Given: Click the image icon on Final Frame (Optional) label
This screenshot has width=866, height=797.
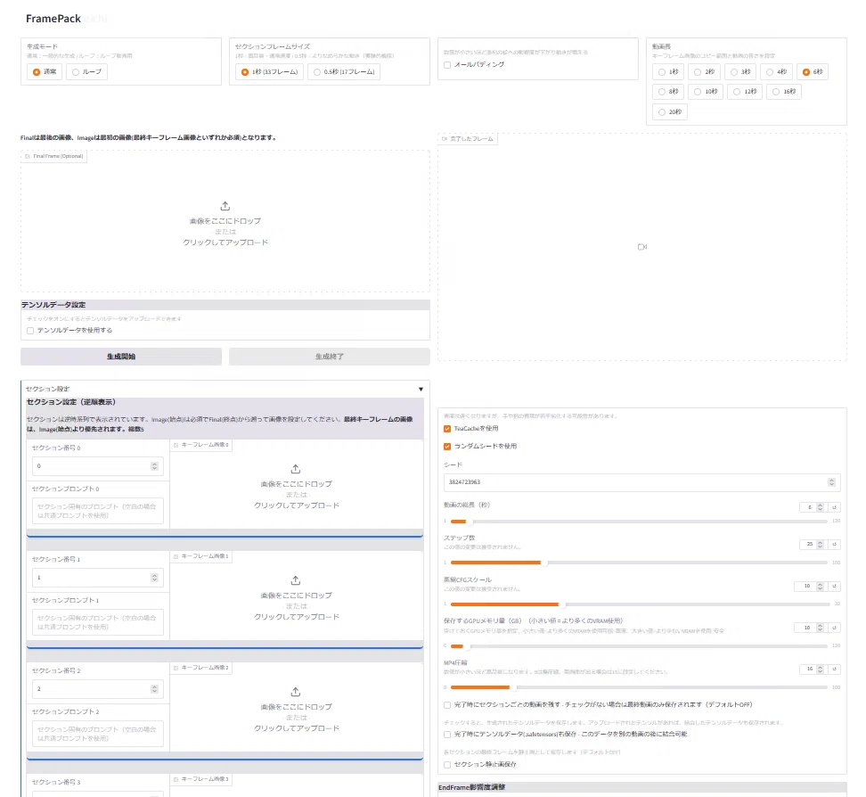Looking at the screenshot, I should click(x=28, y=156).
